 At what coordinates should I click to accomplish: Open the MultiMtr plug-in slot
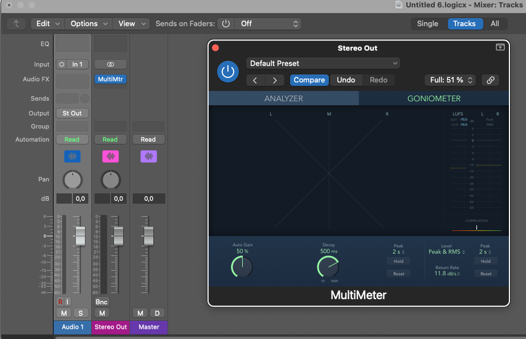pyautogui.click(x=111, y=80)
